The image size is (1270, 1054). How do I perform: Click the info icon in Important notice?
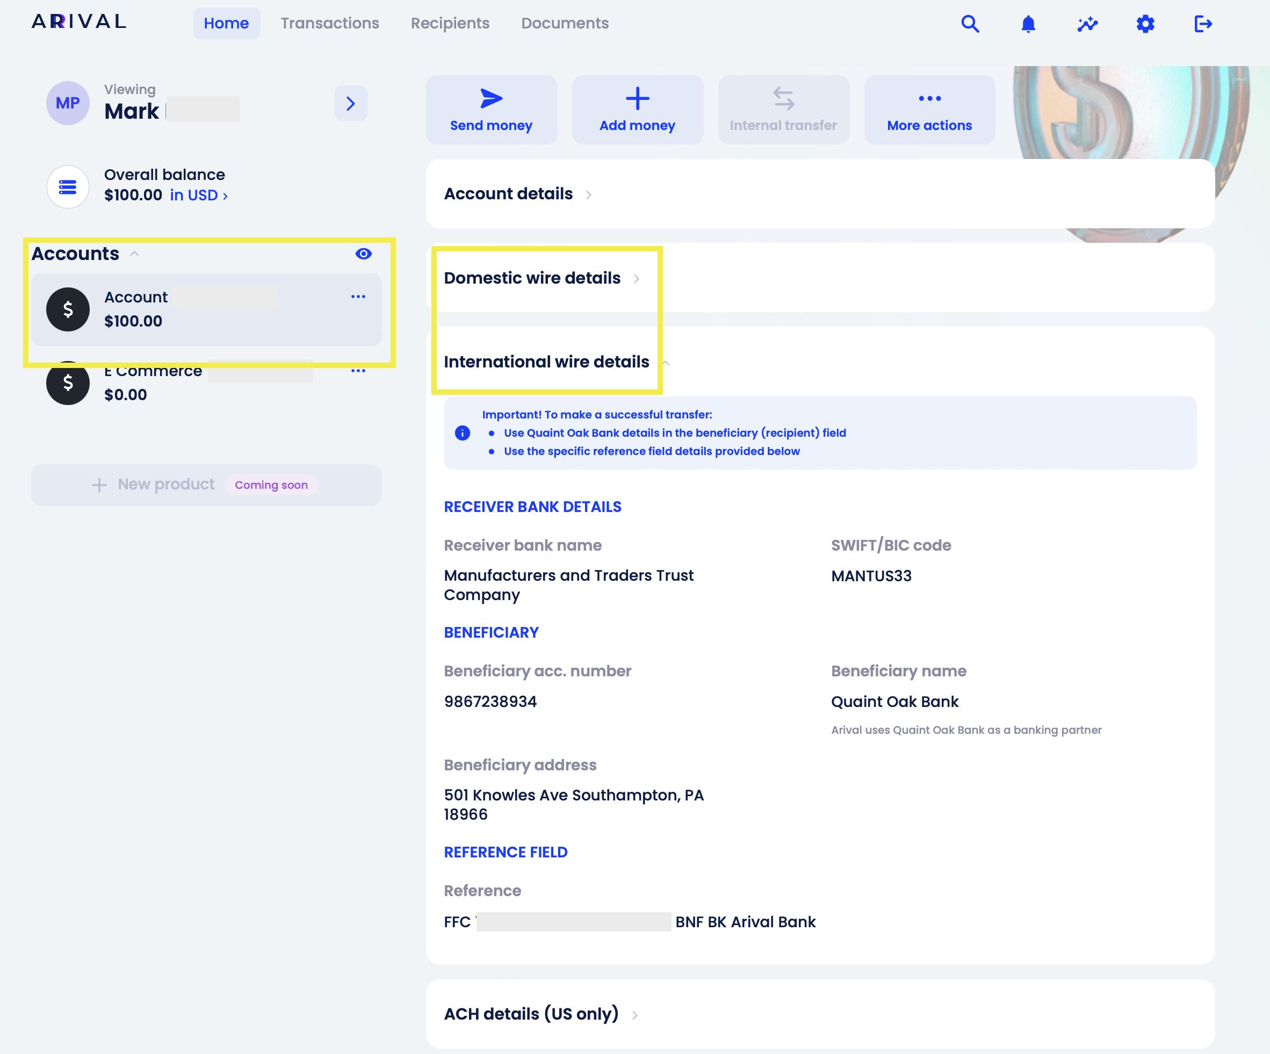tap(462, 433)
